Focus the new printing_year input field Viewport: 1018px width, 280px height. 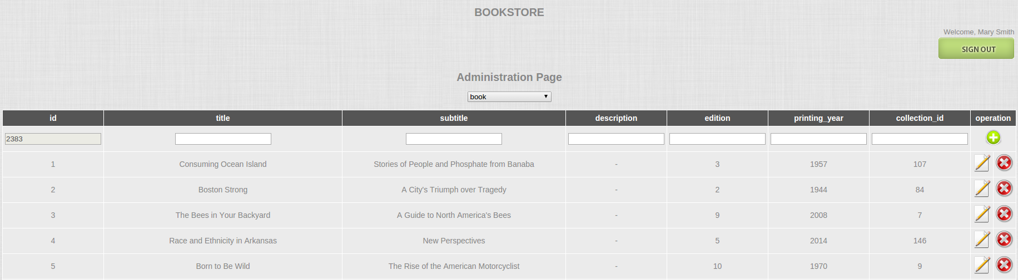click(818, 139)
